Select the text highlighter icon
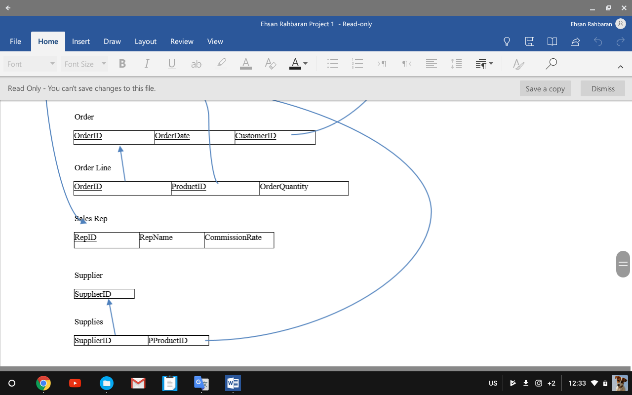632x395 pixels. 221,63
